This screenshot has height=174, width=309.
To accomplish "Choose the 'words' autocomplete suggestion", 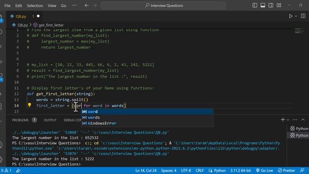I will click(147, 117).
